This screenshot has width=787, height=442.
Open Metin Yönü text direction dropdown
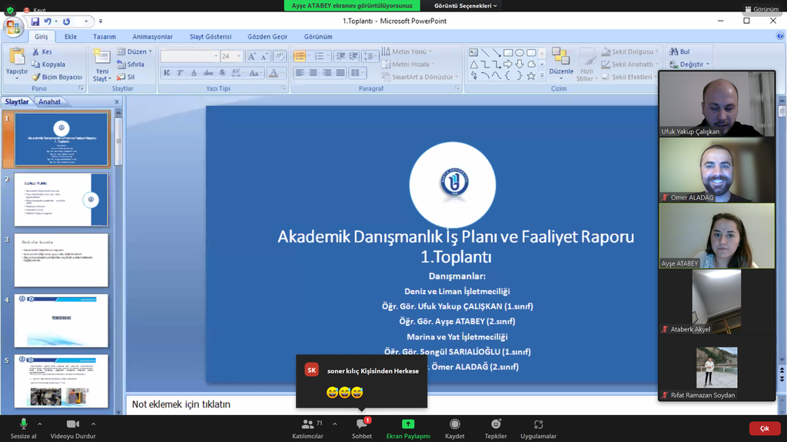pos(407,51)
